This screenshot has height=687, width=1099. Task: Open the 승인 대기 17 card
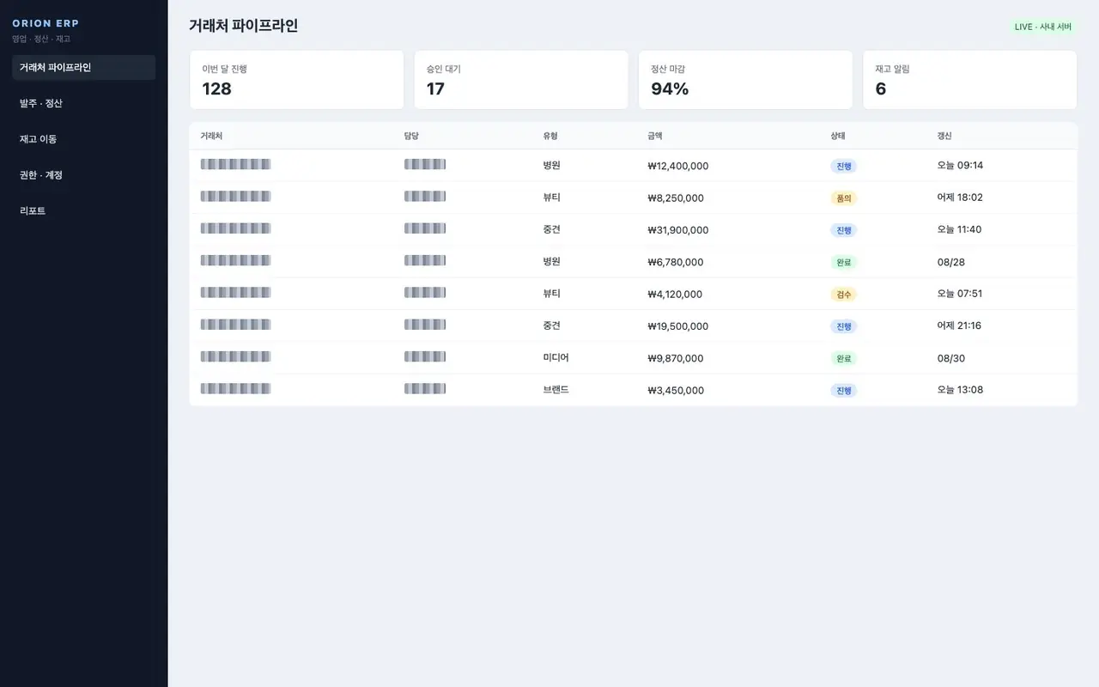click(521, 80)
